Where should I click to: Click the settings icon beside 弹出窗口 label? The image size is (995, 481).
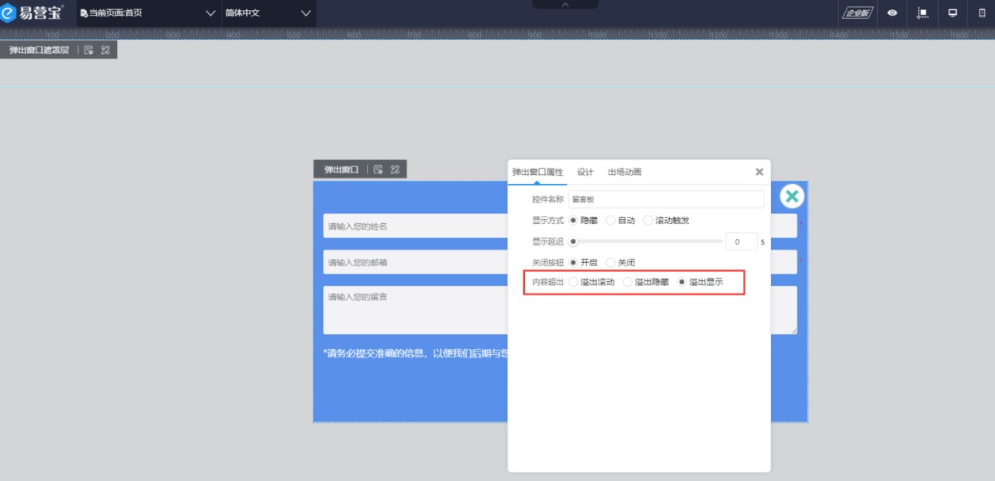coord(378,169)
